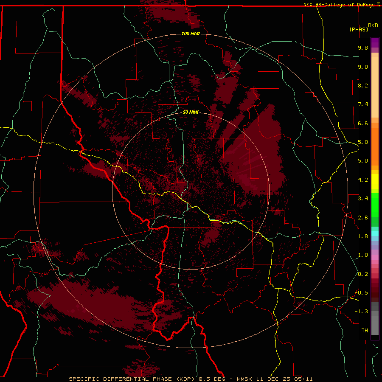Click the [PHAS] label near the scale
382x382 pixels.
[x=359, y=29]
